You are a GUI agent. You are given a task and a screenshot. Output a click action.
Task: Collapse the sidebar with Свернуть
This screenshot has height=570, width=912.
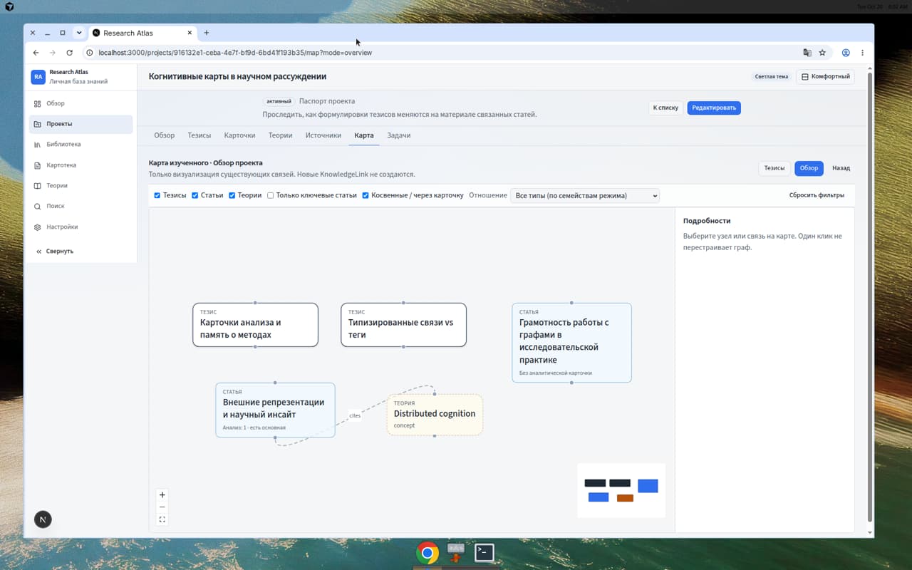[x=55, y=252]
